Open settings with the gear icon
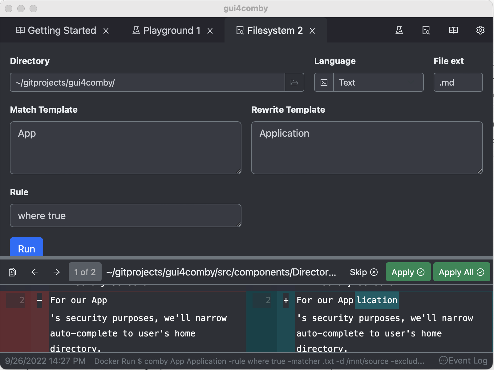Screen dimensions: 494x370 480,30
